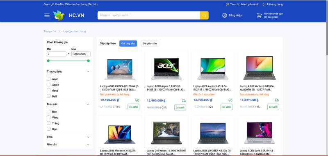Open Giỏ hàng của bạn cart link

[x=273, y=15]
